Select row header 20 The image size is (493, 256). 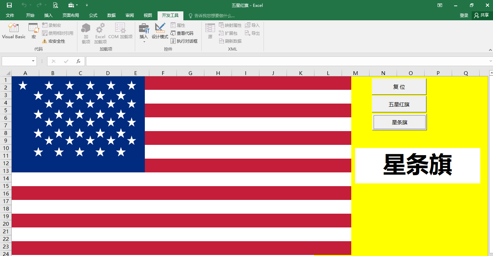6,224
